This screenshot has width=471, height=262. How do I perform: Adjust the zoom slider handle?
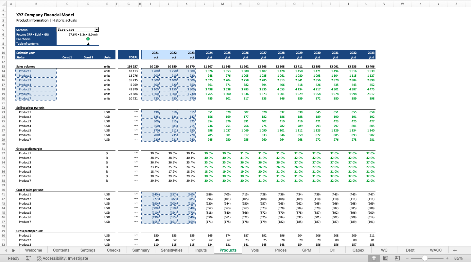pos(425,258)
